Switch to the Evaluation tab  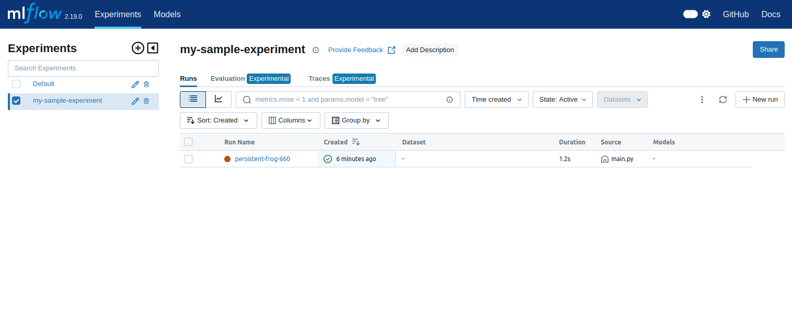[227, 79]
